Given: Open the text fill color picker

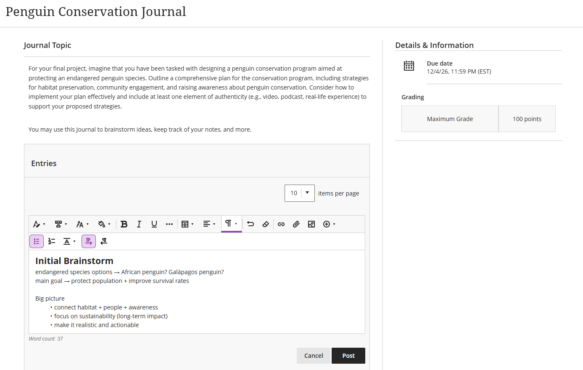Looking at the screenshot, I should (104, 224).
